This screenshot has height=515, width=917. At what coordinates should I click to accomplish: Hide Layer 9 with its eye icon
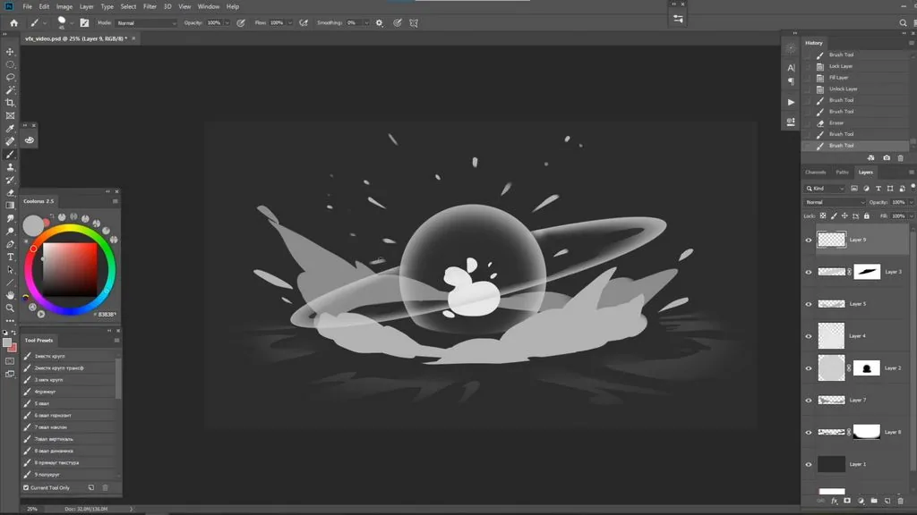(809, 240)
